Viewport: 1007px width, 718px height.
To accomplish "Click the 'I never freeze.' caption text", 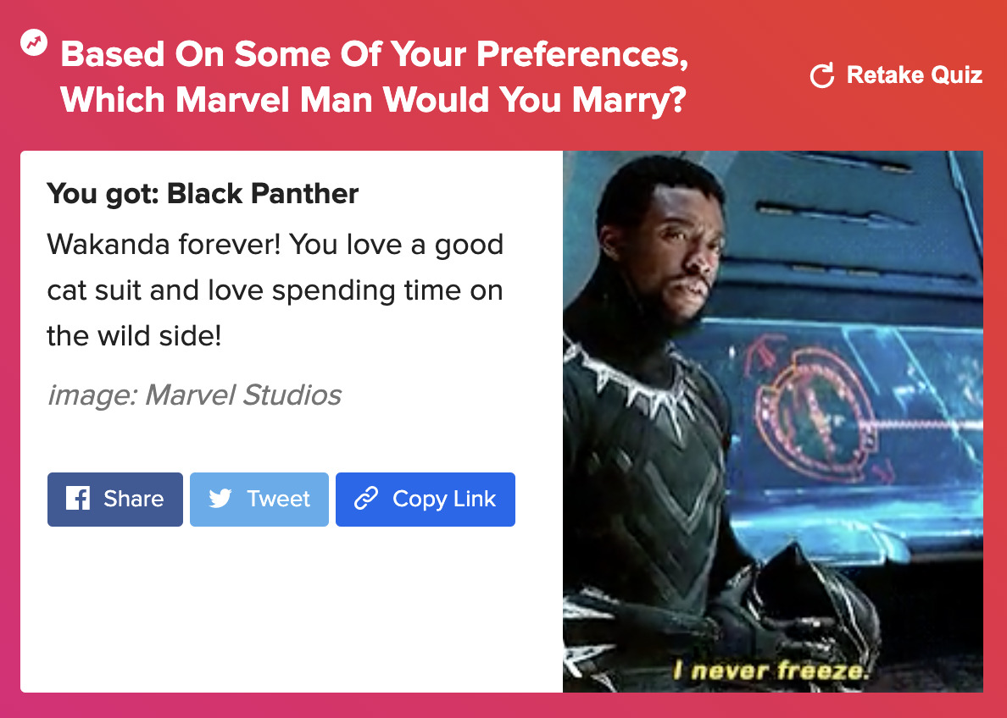I will click(771, 671).
